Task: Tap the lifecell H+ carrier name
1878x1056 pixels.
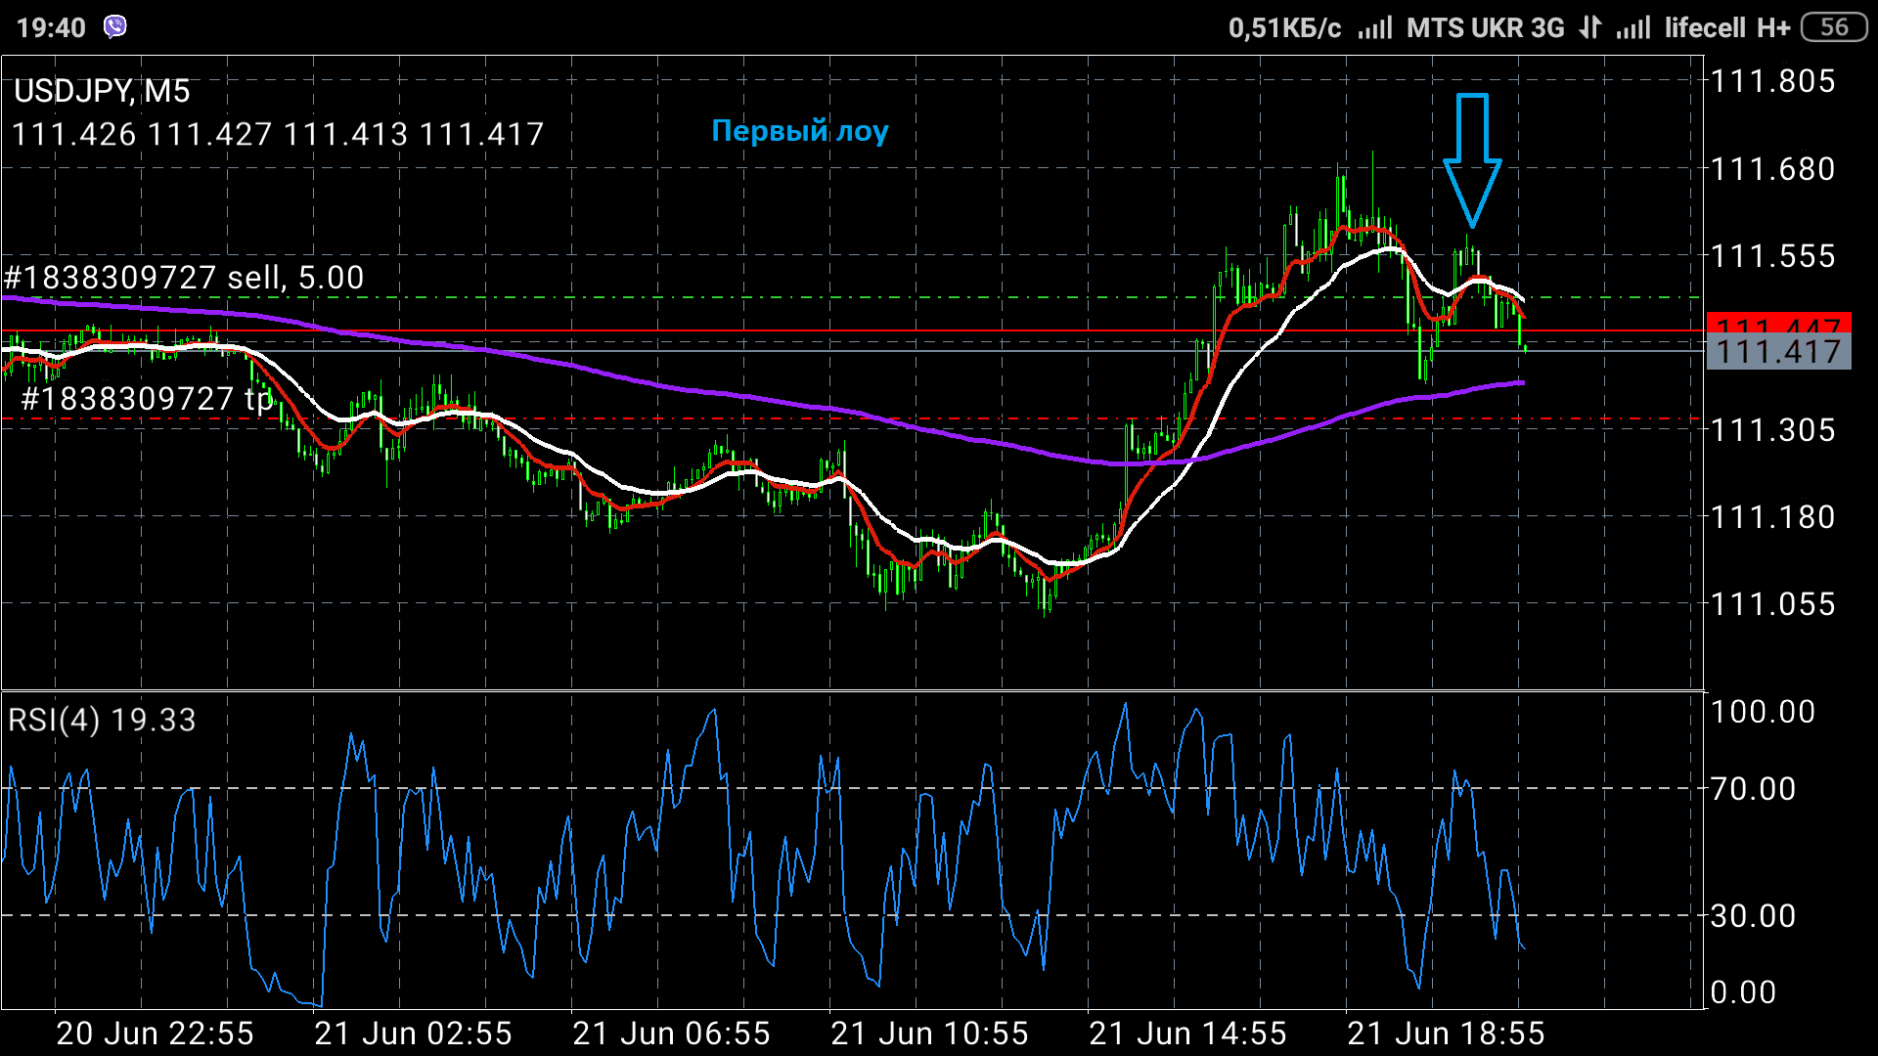Action: (1727, 27)
